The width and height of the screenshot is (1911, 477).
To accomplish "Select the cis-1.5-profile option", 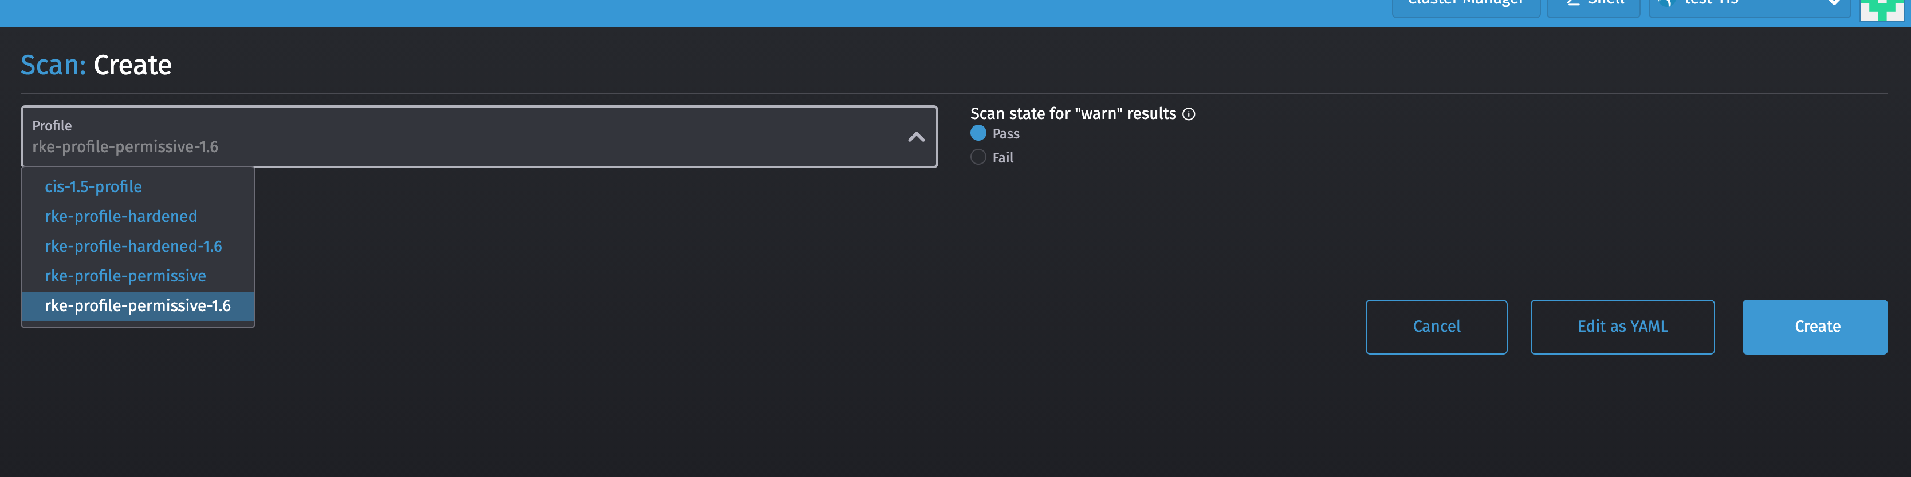I will (93, 186).
